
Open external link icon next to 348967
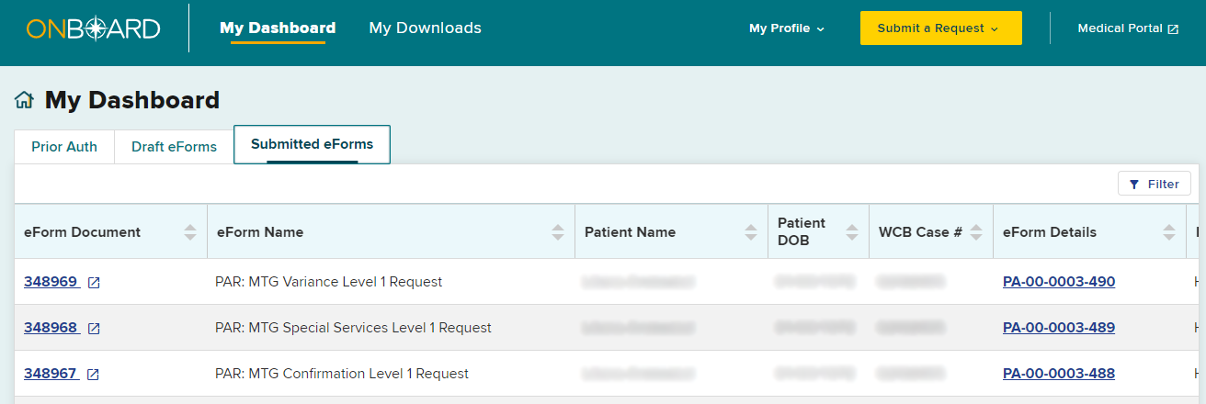tap(94, 375)
